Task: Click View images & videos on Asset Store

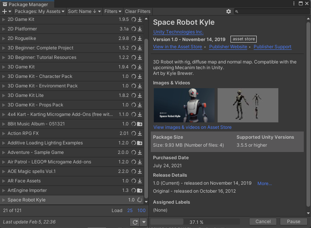Action: click(193, 127)
